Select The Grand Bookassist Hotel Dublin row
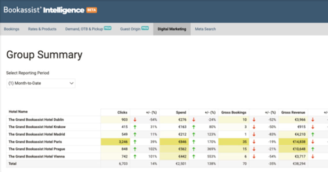This screenshot has height=172, width=328. pyautogui.click(x=36, y=120)
